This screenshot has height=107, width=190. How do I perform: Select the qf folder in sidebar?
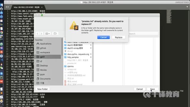pos(39,61)
